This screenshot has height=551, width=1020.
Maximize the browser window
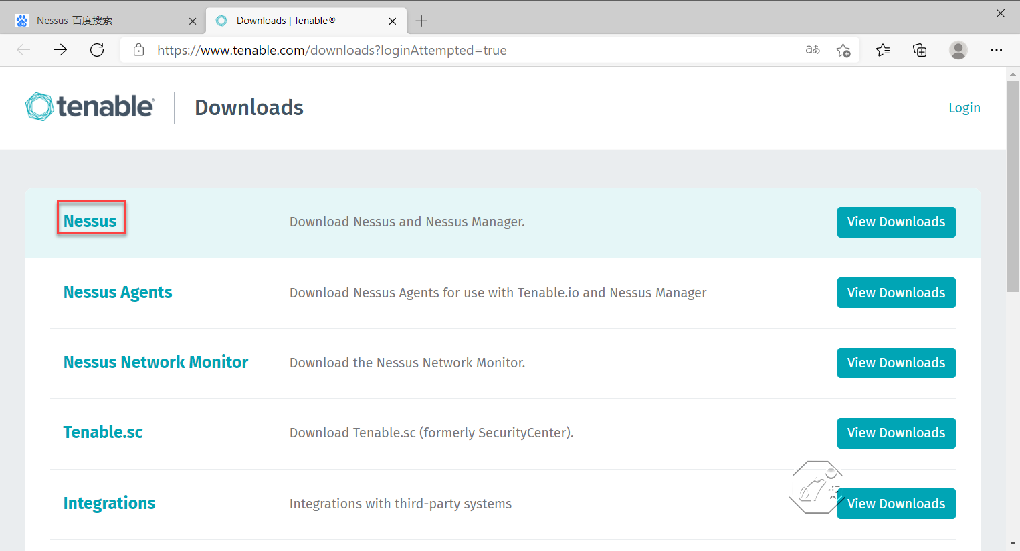click(962, 13)
